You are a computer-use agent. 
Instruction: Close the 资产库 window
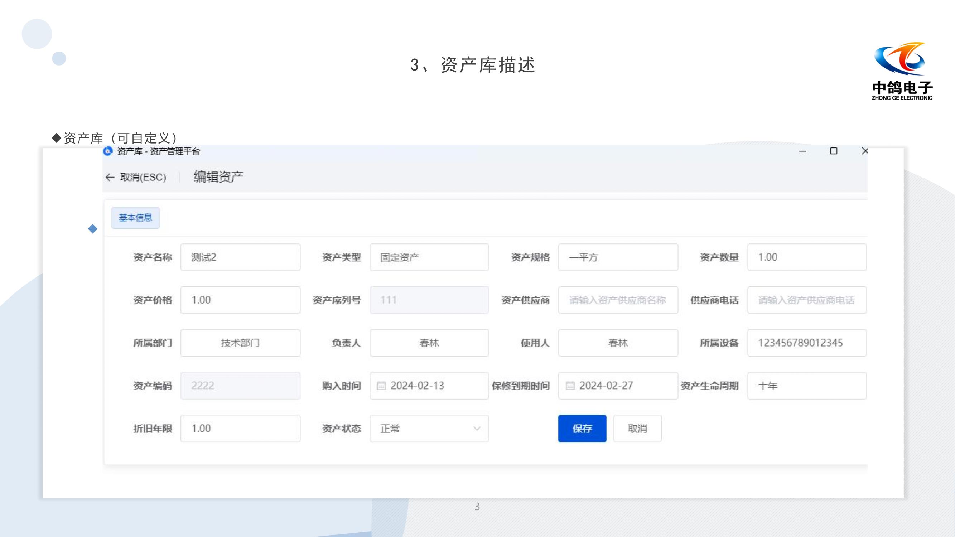[x=864, y=151]
